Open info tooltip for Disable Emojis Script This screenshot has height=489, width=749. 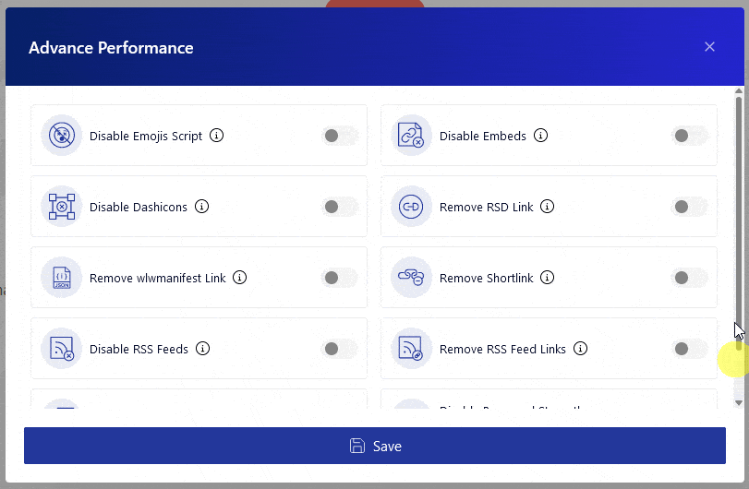[216, 136]
